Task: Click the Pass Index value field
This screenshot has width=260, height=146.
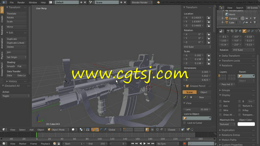Action: point(227,84)
